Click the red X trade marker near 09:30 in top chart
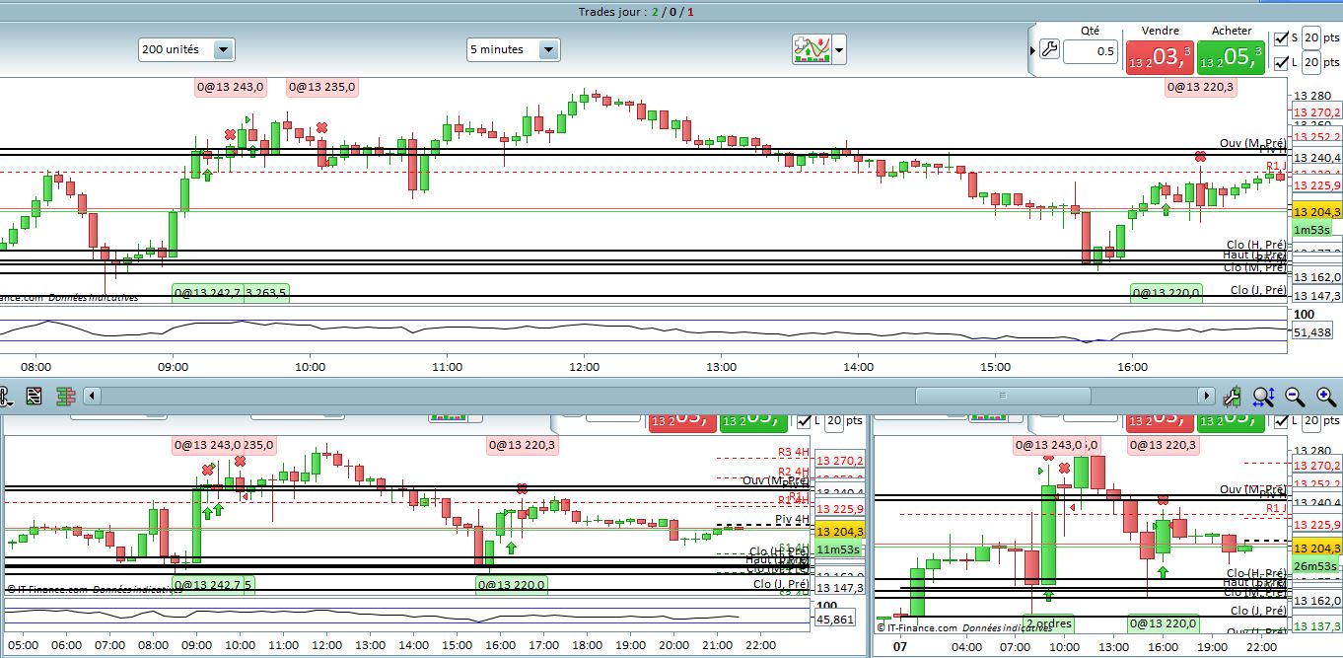 [230, 134]
